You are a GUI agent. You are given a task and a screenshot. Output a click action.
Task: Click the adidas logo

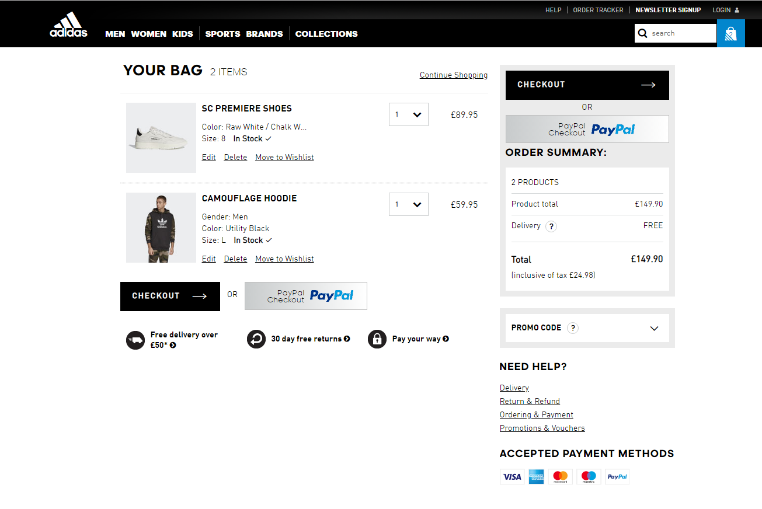[68, 25]
